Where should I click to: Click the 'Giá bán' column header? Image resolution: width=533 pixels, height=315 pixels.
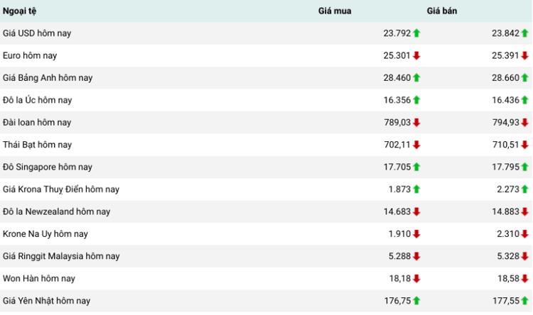coord(442,11)
